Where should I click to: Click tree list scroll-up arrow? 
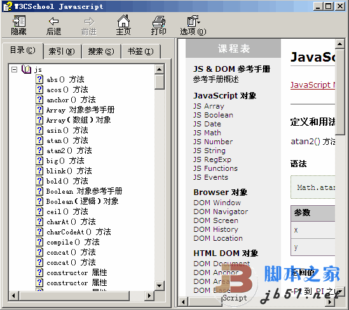159,69
